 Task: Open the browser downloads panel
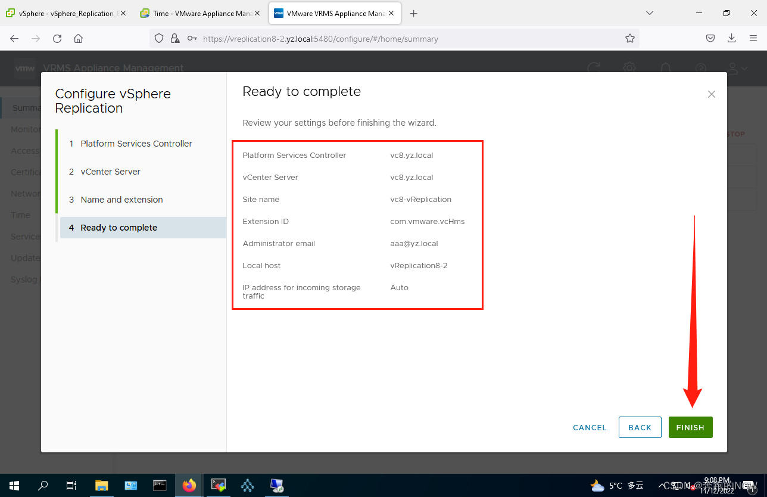[732, 39]
